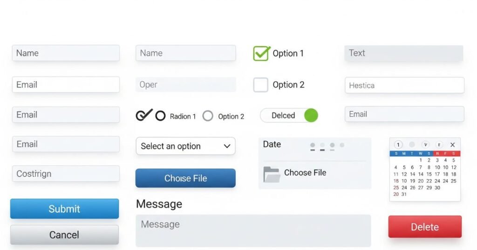Click the circled "E" icon in calendar header

point(439,145)
